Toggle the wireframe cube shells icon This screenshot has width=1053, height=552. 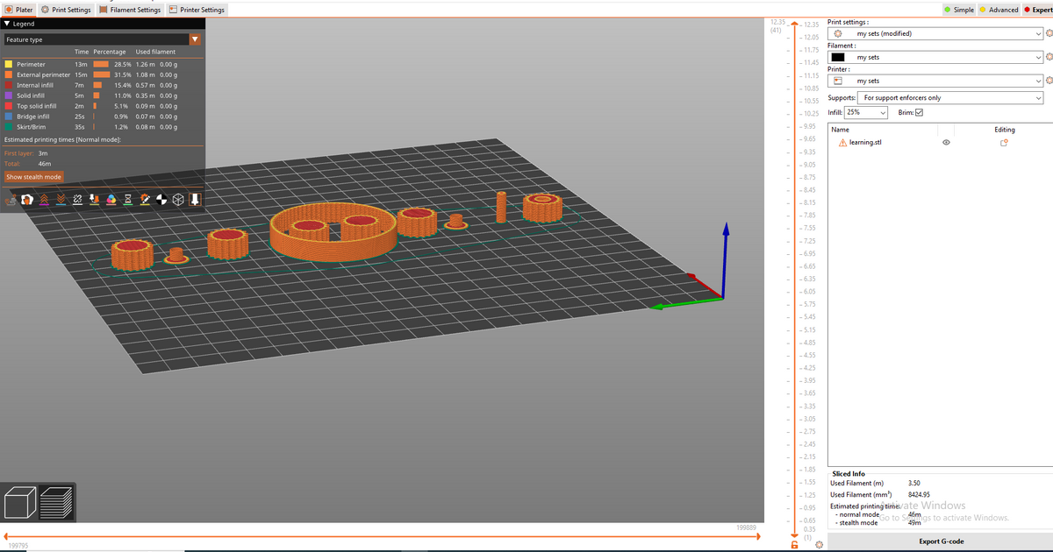coord(178,200)
